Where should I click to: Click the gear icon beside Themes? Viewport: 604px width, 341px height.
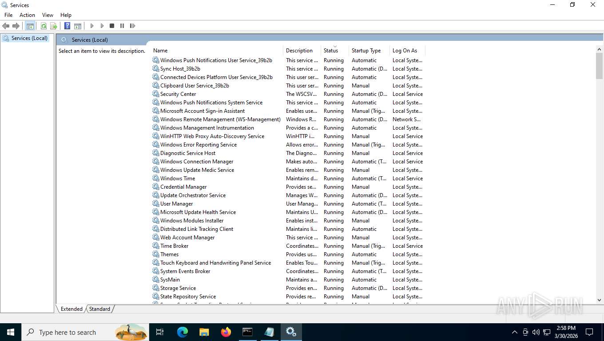[x=155, y=254]
